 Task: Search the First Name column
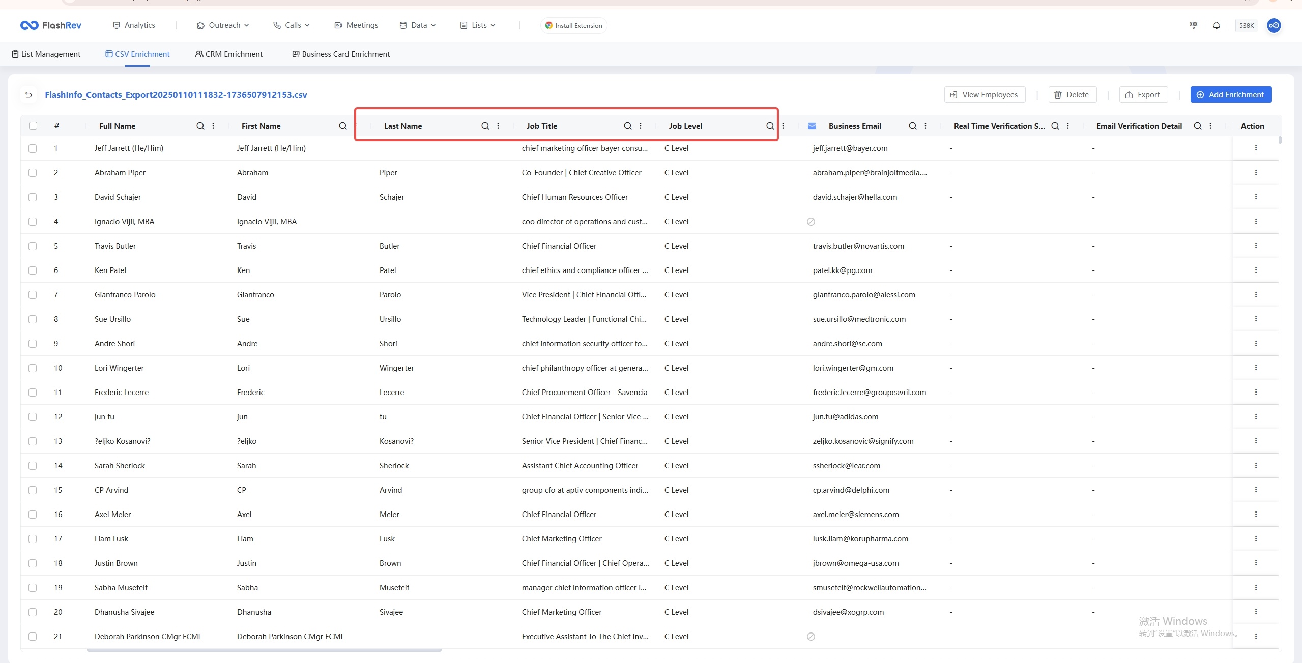coord(343,126)
